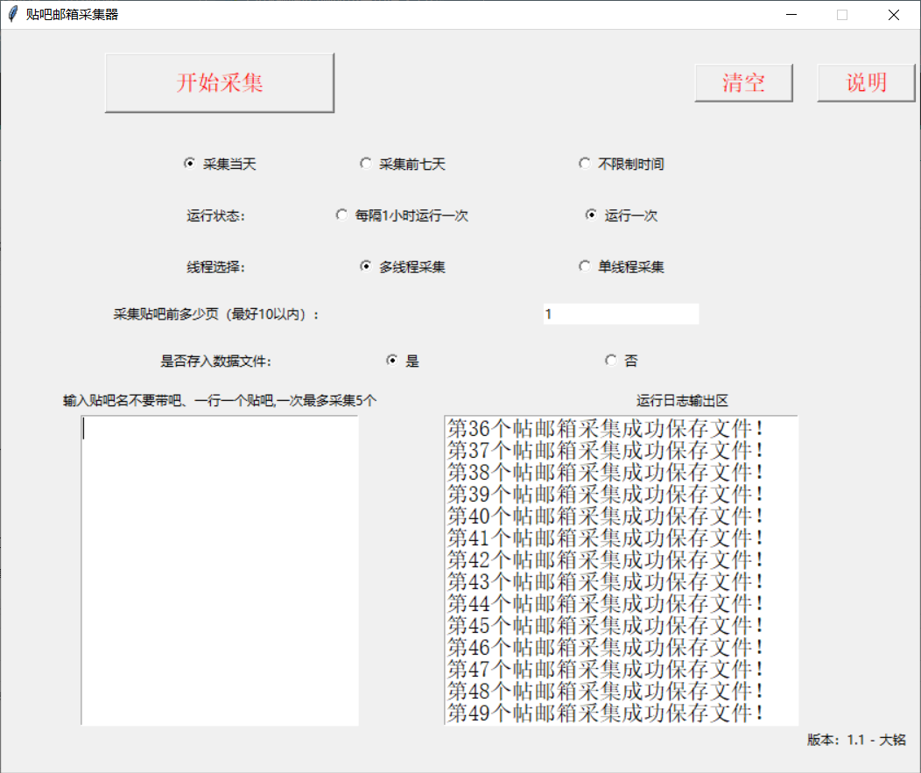The image size is (921, 773).
Task: Click the 清空 button to clear
Action: 743,81
